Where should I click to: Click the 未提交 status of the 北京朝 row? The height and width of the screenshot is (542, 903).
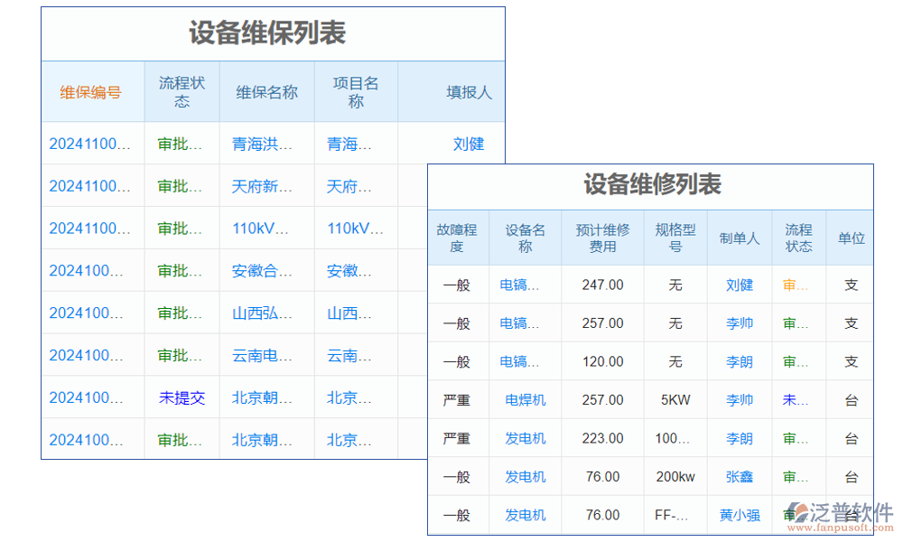click(x=182, y=397)
